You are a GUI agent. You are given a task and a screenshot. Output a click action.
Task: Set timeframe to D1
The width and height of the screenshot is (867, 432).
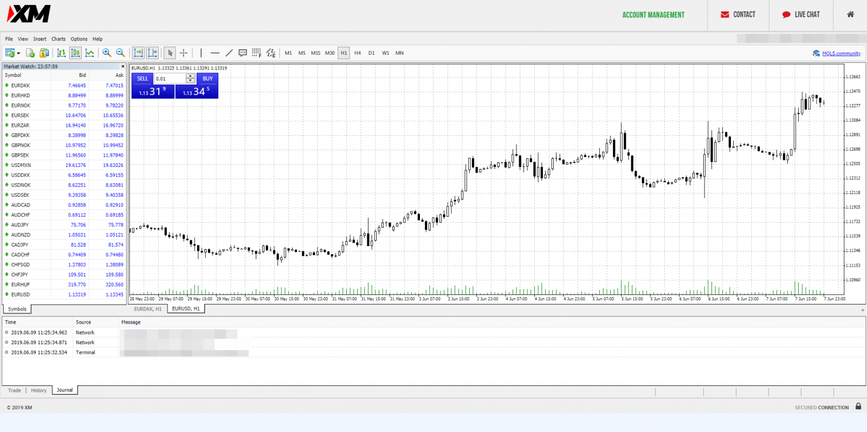click(371, 53)
